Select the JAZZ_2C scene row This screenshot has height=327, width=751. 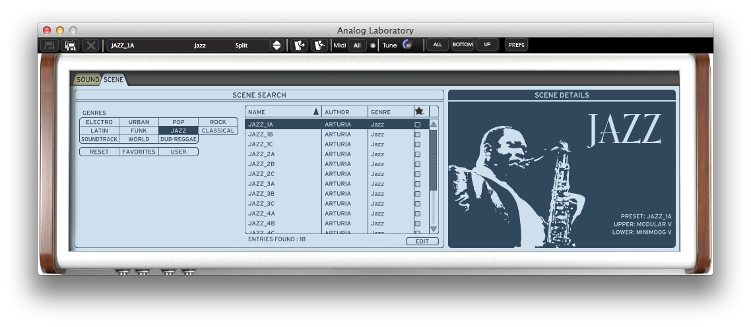click(x=337, y=174)
